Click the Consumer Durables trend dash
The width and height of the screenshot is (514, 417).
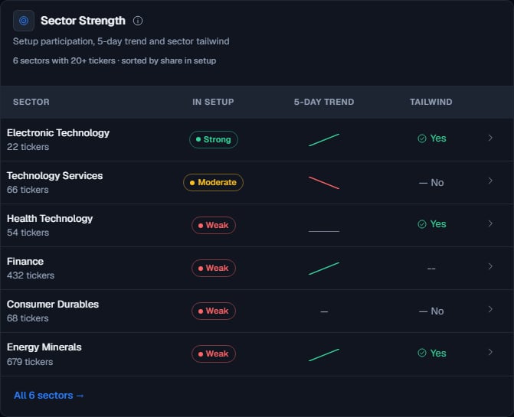coord(324,311)
